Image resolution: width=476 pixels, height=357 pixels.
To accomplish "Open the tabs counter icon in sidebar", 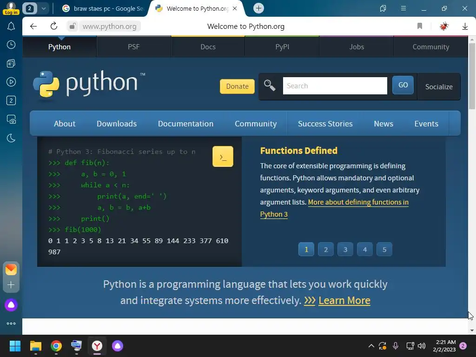I will [x=11, y=100].
